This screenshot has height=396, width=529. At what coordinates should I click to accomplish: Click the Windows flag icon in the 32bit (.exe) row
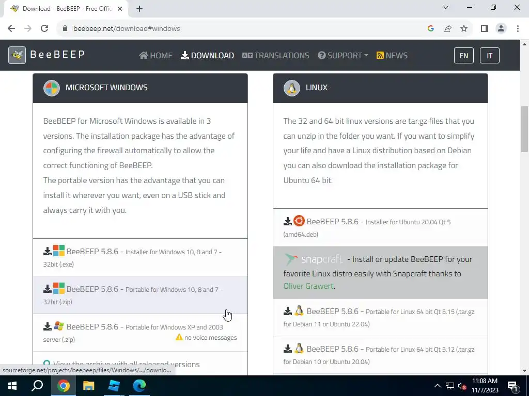pyautogui.click(x=59, y=251)
